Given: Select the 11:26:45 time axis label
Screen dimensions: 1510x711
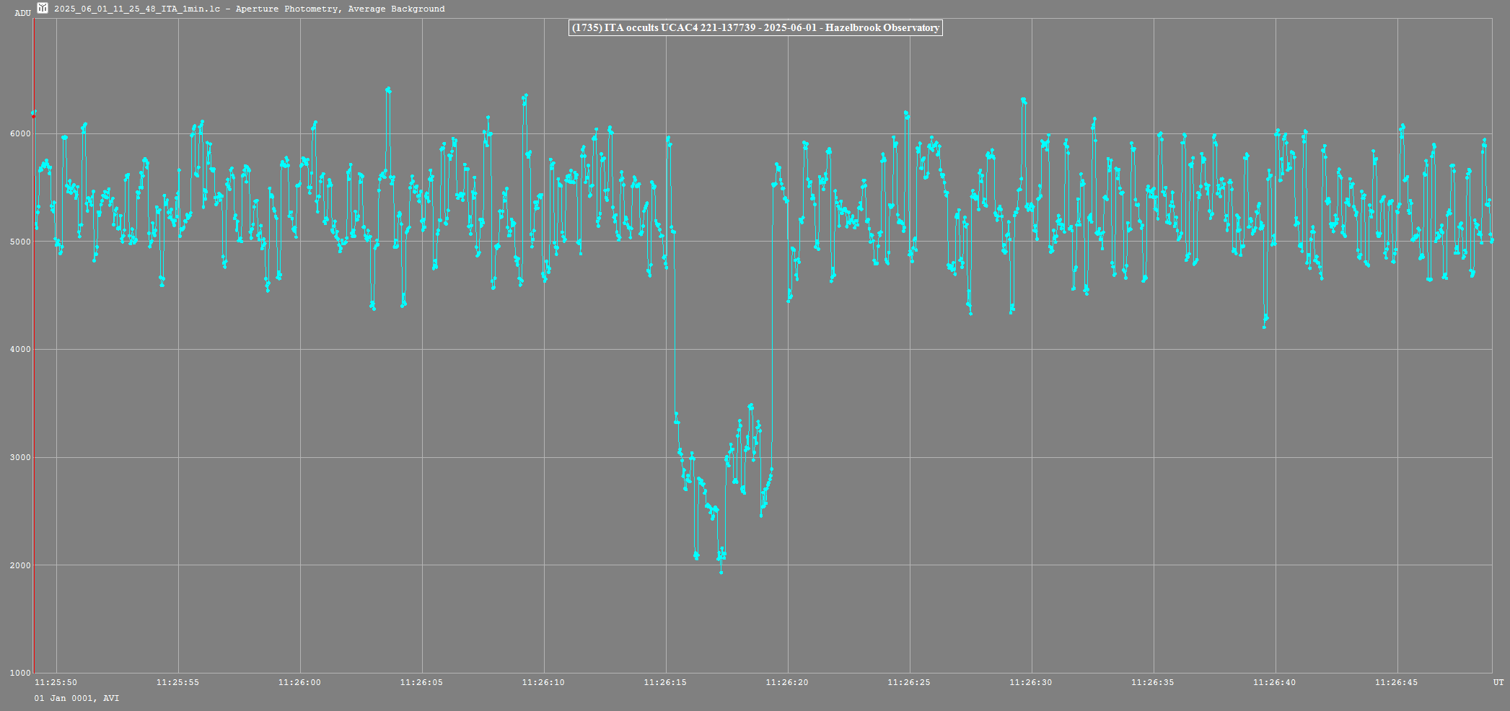Looking at the screenshot, I should click(x=1396, y=682).
